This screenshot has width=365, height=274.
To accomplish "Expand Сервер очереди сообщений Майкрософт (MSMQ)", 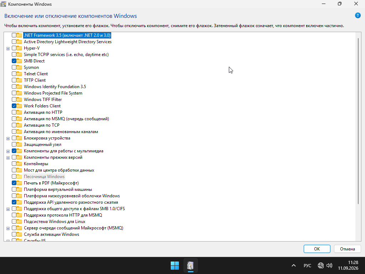I will [x=8, y=228].
